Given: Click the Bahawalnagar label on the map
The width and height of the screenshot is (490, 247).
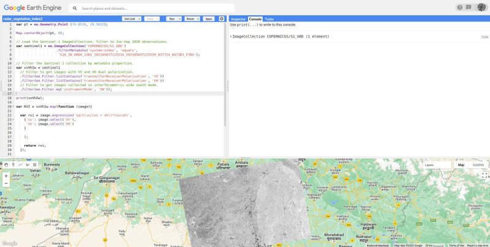Looking at the screenshot, I should (77, 174).
